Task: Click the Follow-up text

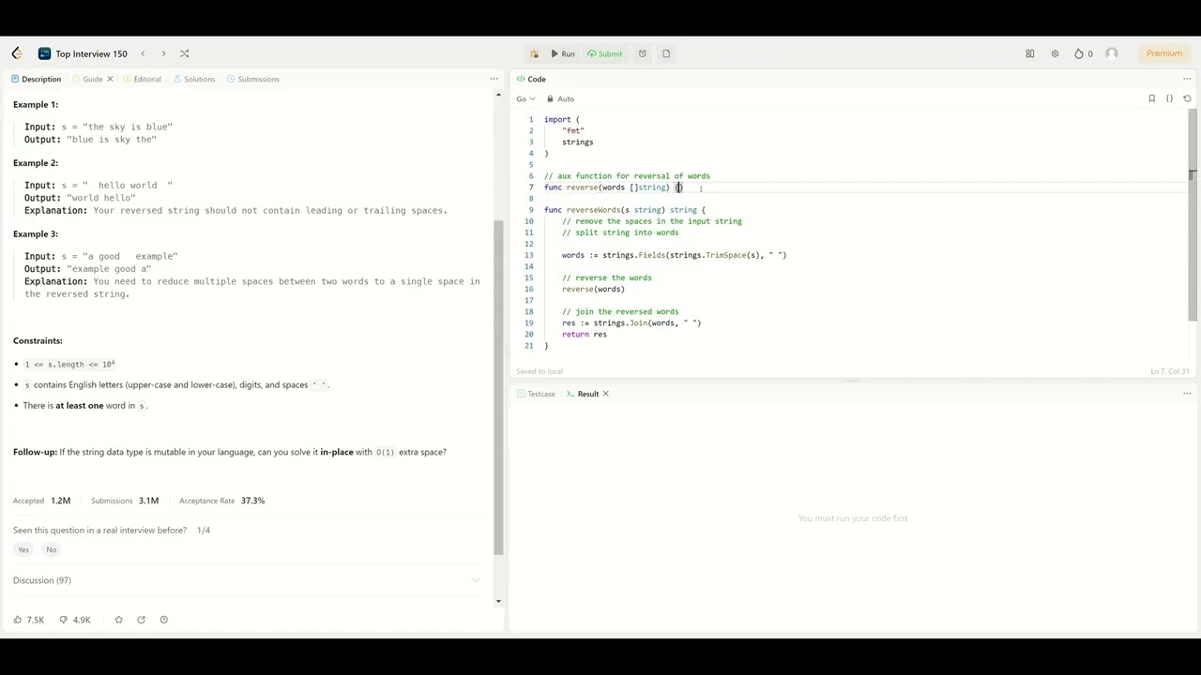Action: (230, 452)
